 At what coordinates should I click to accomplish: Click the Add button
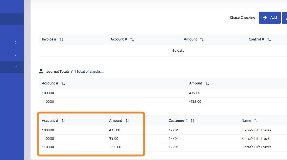tap(270, 18)
